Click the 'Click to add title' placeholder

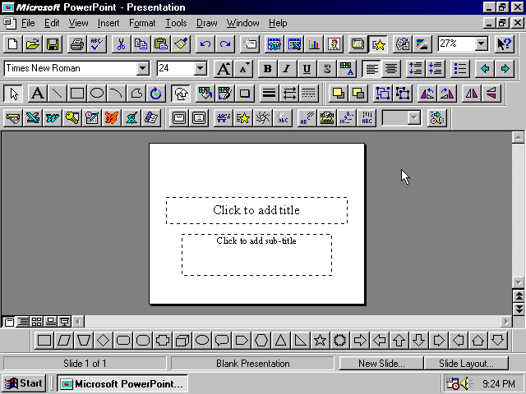(x=256, y=210)
